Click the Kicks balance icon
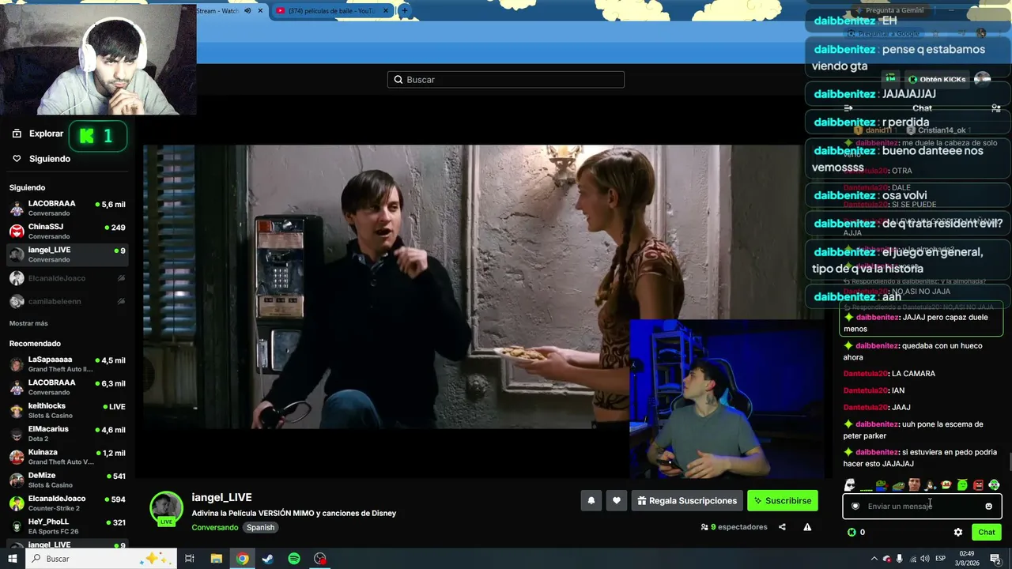1012x569 pixels. 852,532
